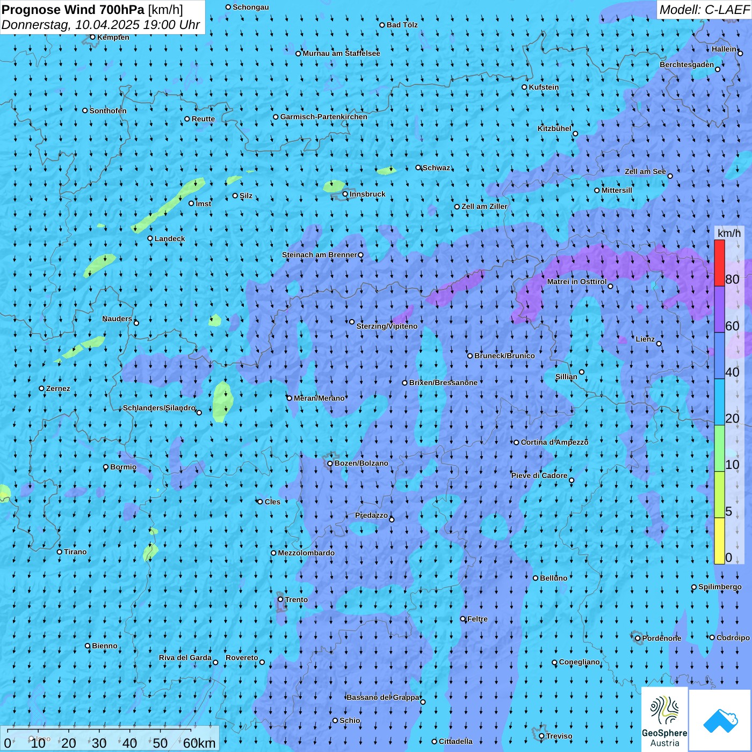Click the '60km' scale bar label
This screenshot has height=752, width=752.
coord(199,743)
